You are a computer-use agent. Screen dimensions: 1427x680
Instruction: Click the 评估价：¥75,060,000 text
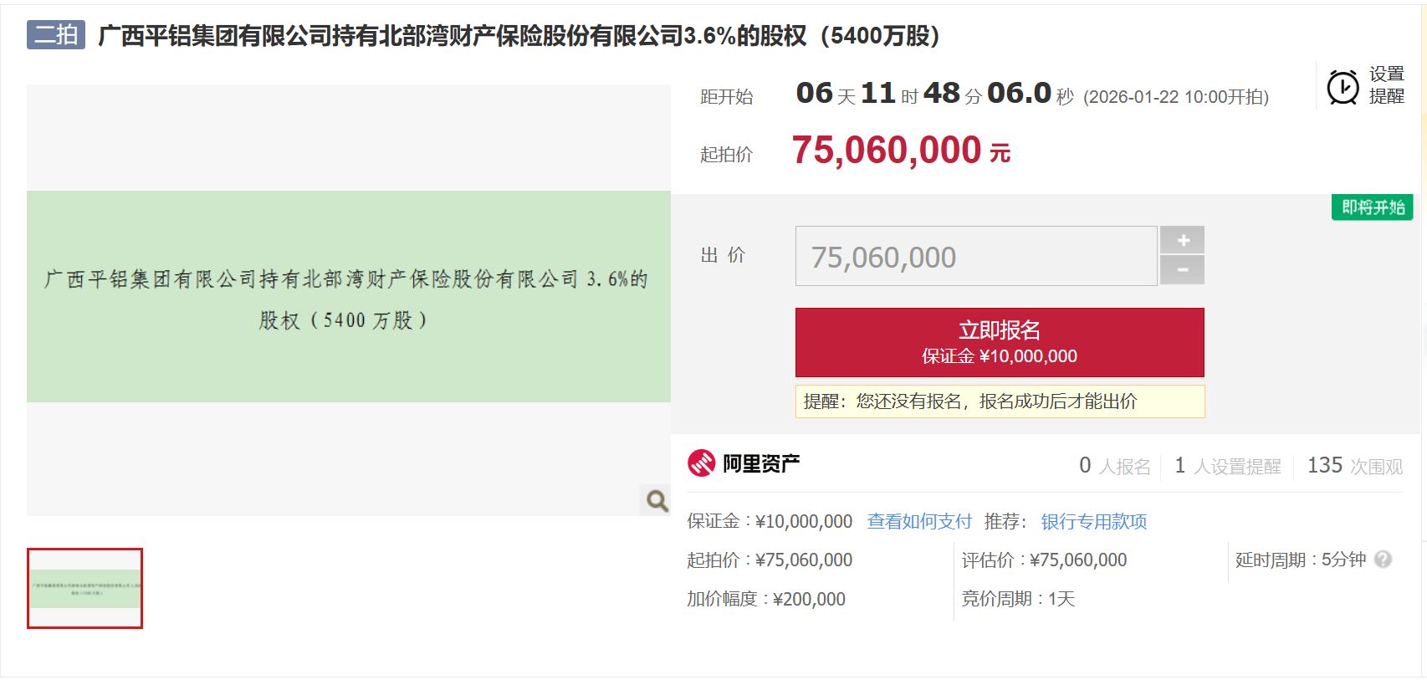point(1044,560)
